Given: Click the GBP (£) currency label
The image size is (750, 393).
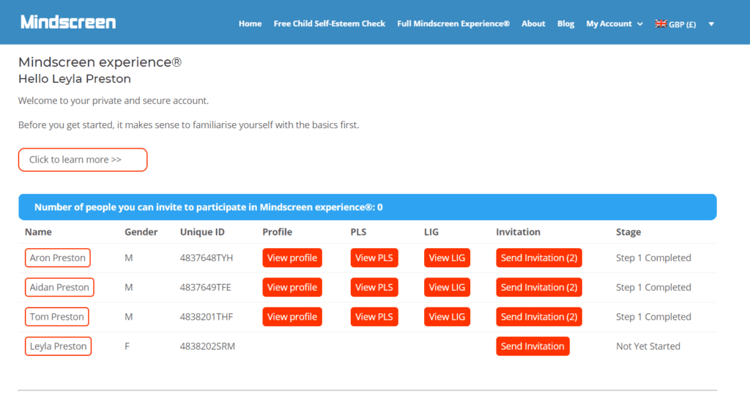Looking at the screenshot, I should [682, 24].
